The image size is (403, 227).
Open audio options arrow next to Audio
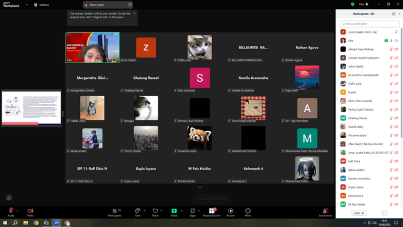[18, 211]
